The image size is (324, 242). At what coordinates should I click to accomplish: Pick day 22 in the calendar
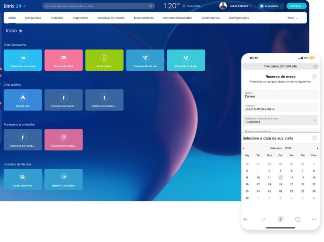[314, 184]
